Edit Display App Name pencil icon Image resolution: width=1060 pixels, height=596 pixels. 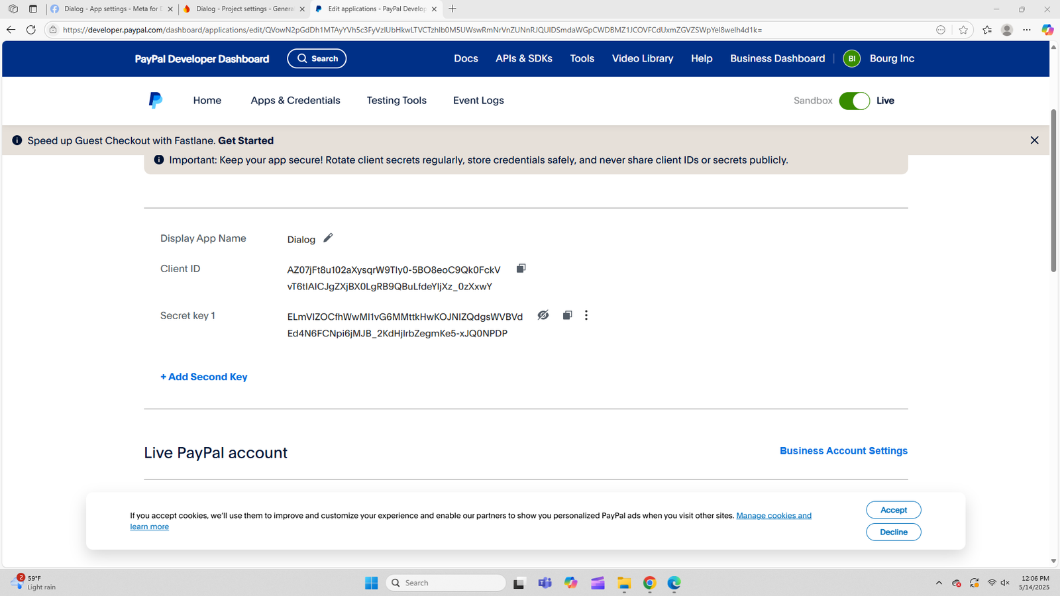pos(328,238)
